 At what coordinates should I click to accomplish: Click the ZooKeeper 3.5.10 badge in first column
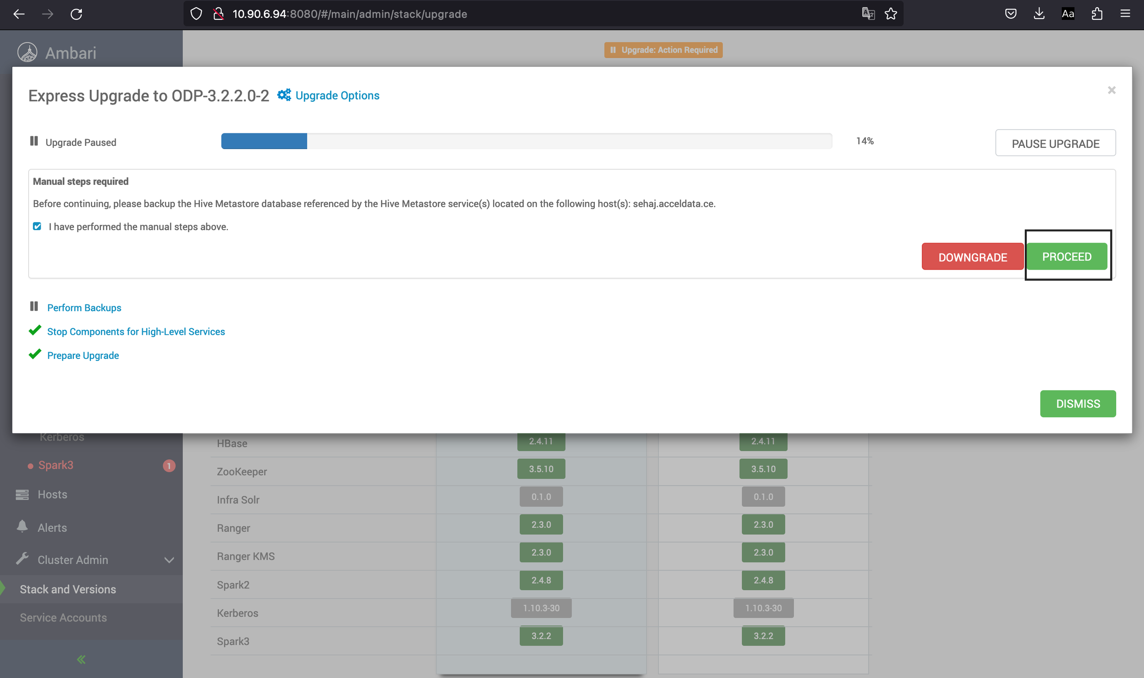[541, 469]
